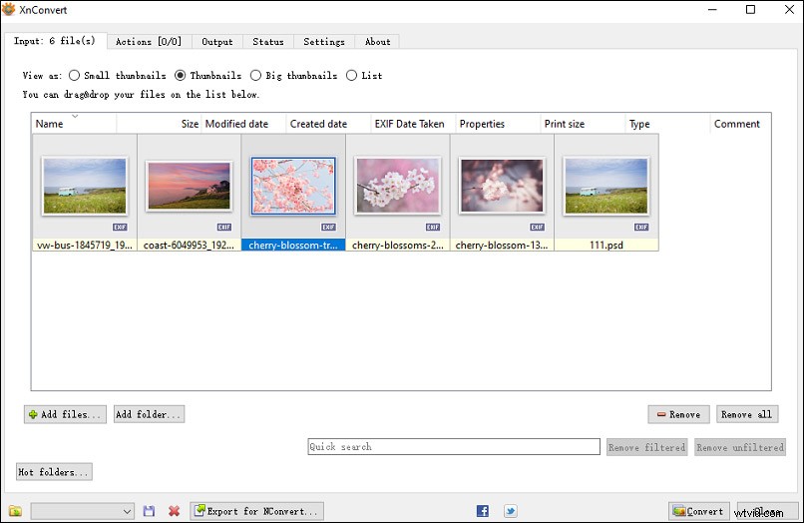Select the coast-6049953 sunset thumbnail
Viewport: 804px width, 523px height.
click(189, 186)
